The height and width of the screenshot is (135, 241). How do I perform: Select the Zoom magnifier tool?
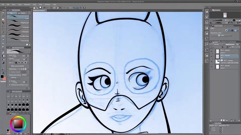click(3, 13)
